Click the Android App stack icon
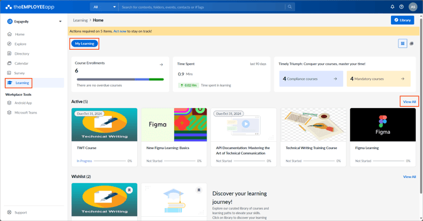423x221 pixels. pos(9,103)
